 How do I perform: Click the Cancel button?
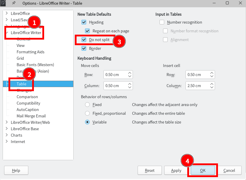coord(229,170)
